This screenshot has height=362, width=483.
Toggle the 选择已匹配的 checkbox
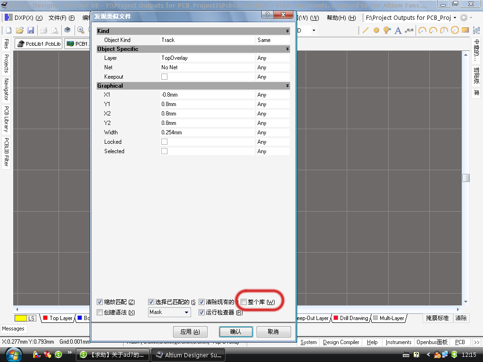[151, 302]
